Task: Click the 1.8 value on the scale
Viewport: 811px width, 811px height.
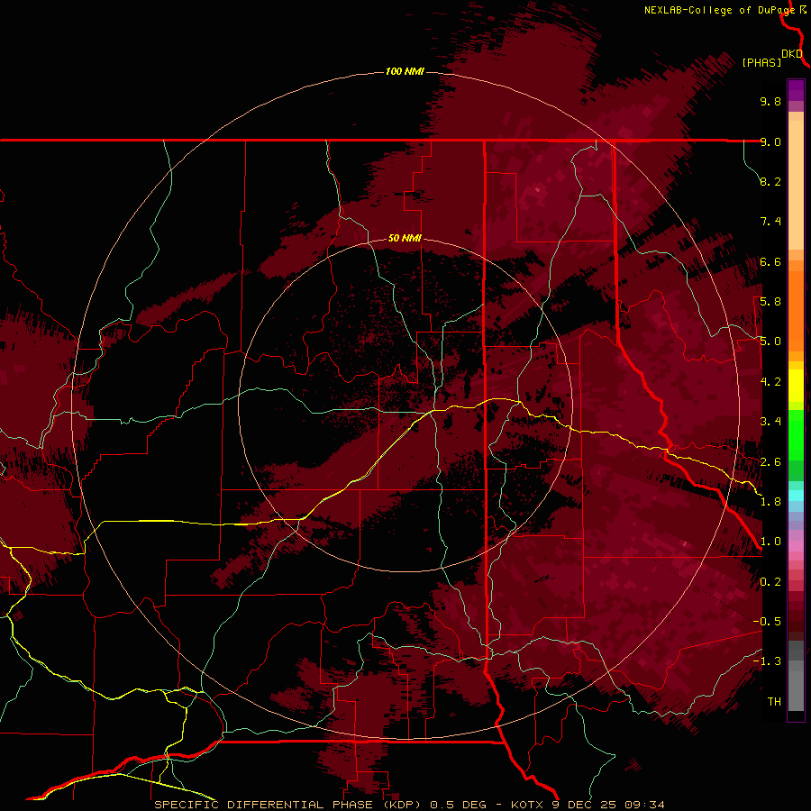Action: [x=770, y=502]
